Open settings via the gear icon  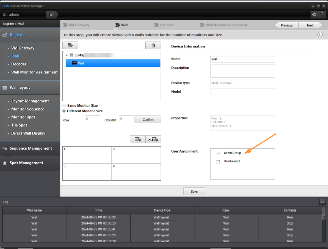[x=314, y=14]
